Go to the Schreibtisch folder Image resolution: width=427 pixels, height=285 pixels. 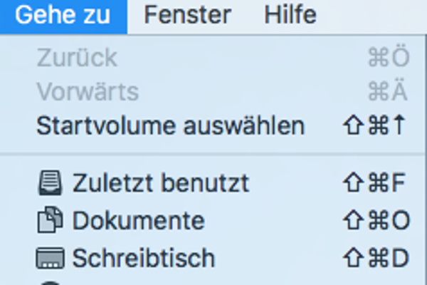point(143,257)
